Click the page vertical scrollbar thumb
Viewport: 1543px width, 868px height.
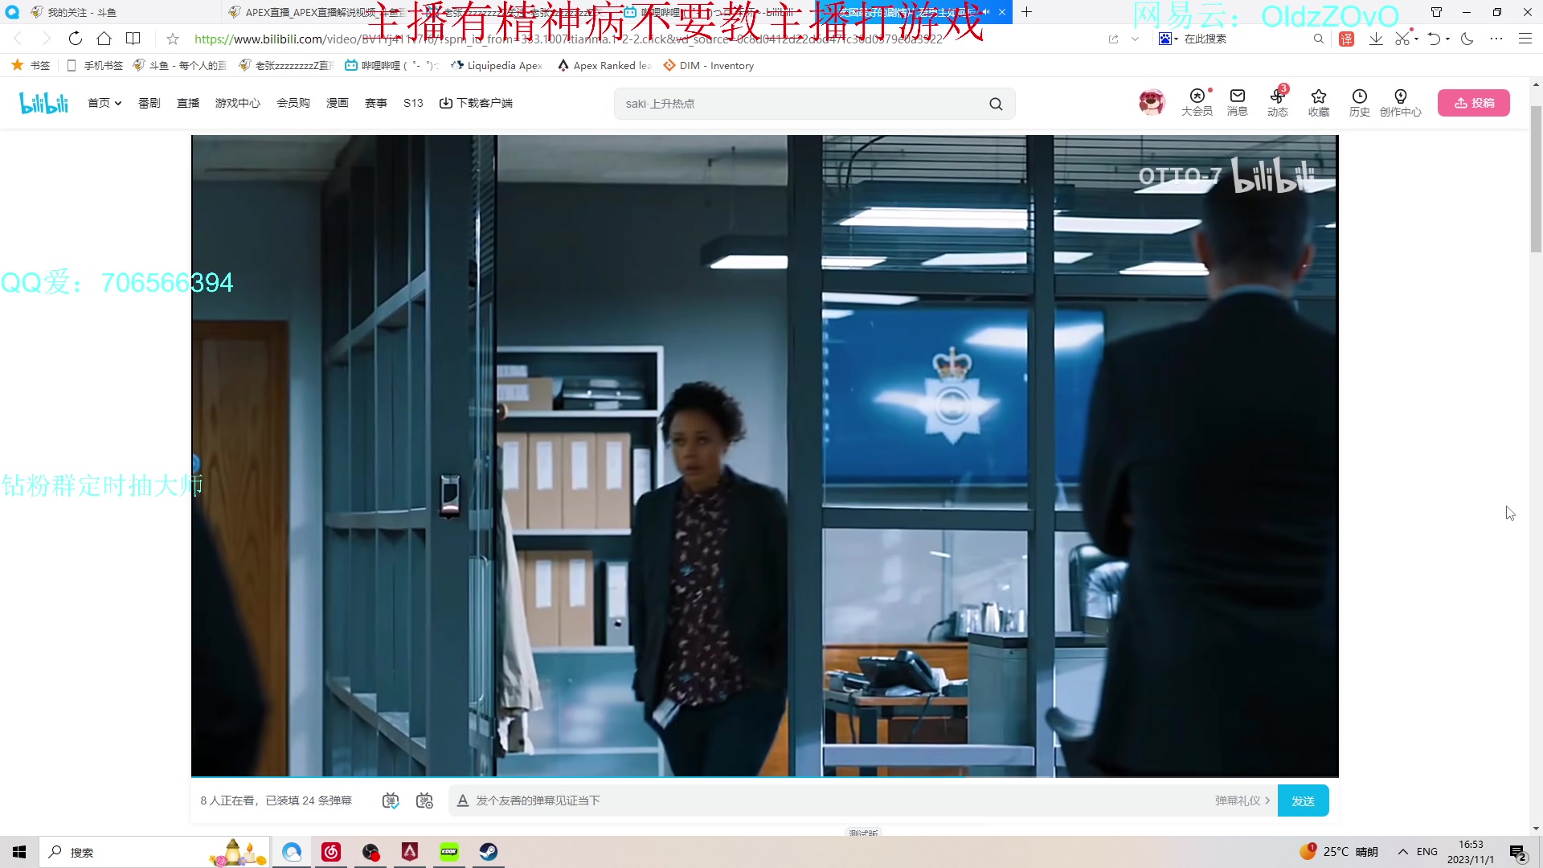tap(1536, 178)
